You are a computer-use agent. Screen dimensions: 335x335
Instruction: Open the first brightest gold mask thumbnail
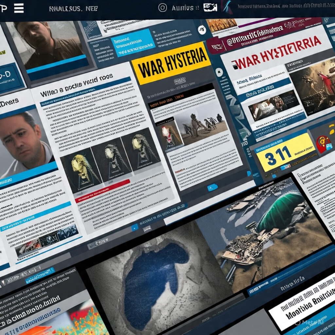80,170
